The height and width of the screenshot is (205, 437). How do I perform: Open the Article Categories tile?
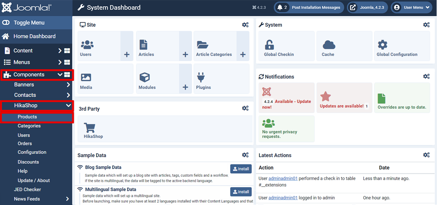pos(215,46)
